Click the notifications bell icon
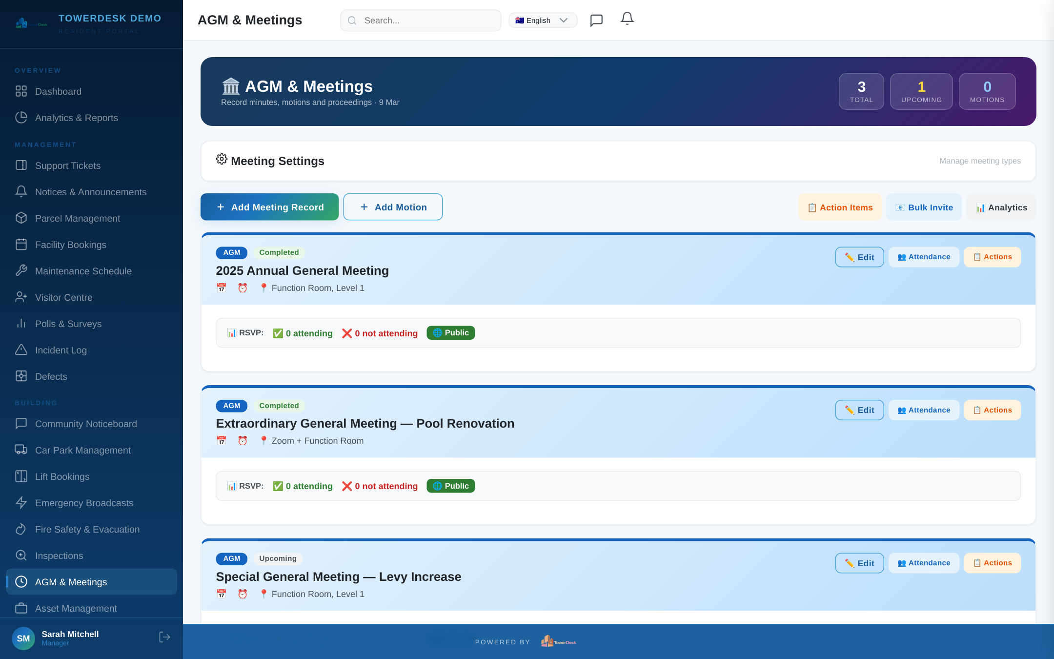The height and width of the screenshot is (659, 1054). click(x=627, y=19)
